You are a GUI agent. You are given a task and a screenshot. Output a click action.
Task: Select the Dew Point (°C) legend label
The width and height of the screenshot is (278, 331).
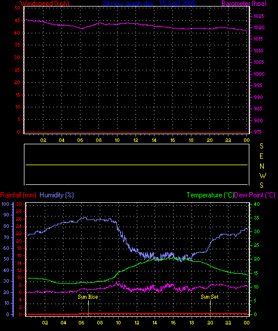click(255, 195)
